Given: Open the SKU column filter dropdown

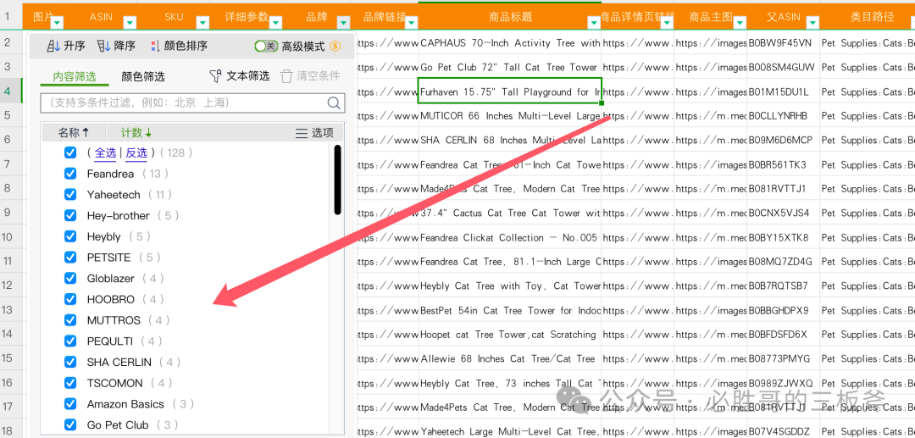Looking at the screenshot, I should [x=202, y=24].
